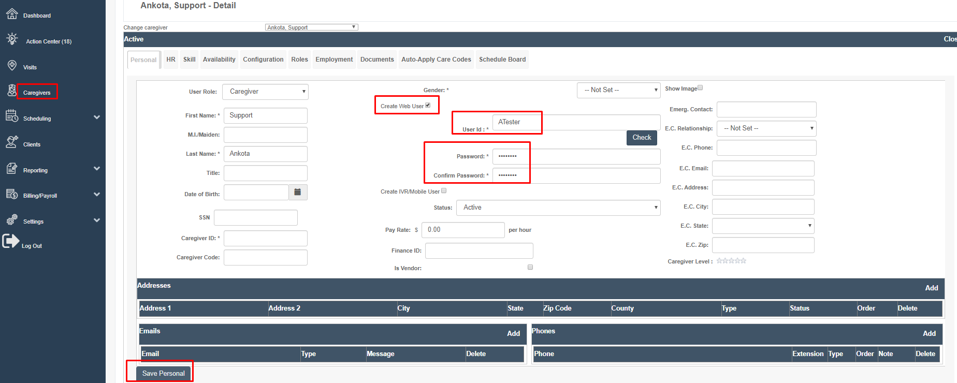Expand the Reporting sidebar menu chevron

(x=97, y=169)
